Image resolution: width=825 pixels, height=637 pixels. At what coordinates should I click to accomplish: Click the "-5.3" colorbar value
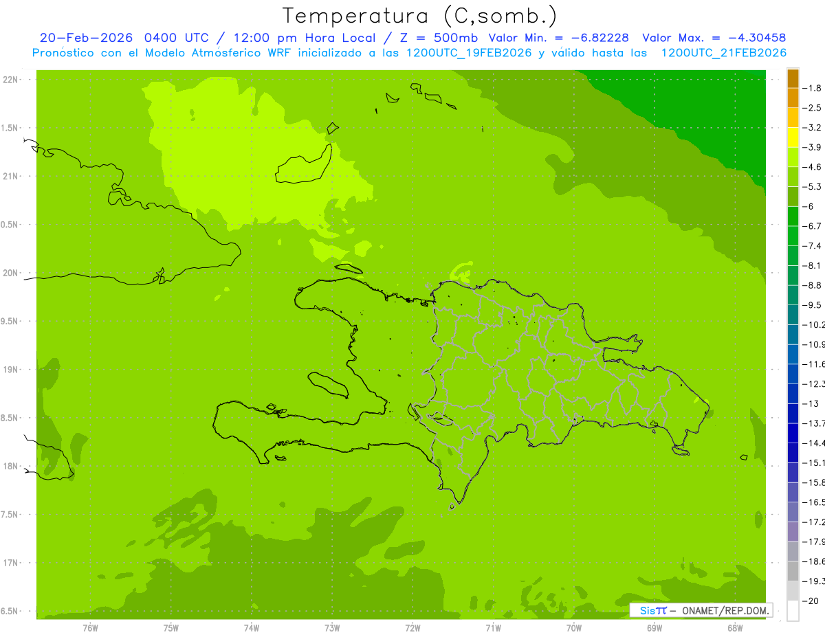[812, 187]
